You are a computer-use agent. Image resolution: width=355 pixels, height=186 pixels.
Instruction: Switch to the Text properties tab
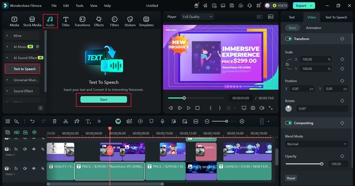point(292,17)
